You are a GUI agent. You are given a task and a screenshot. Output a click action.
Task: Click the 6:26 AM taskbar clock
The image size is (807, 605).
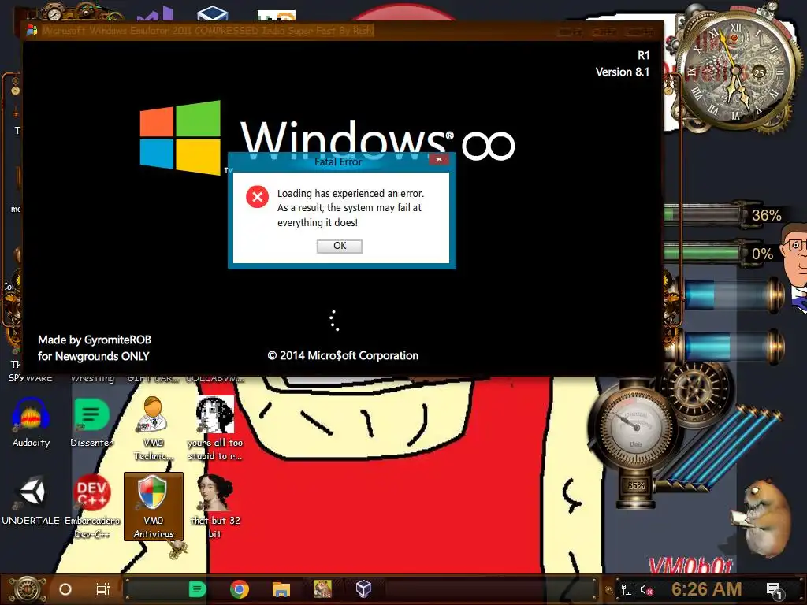[x=706, y=589]
